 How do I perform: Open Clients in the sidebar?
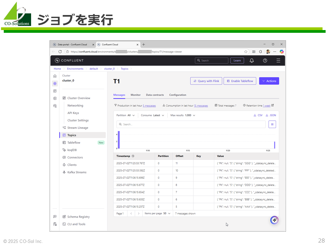pos(70,165)
